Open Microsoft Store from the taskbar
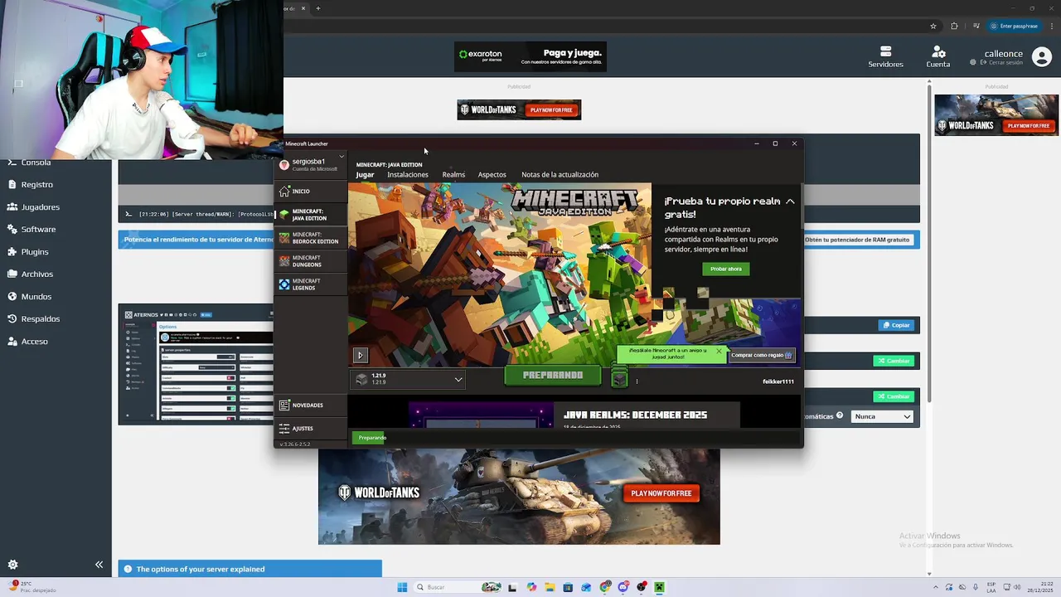Image resolution: width=1061 pixels, height=597 pixels. (x=568, y=587)
